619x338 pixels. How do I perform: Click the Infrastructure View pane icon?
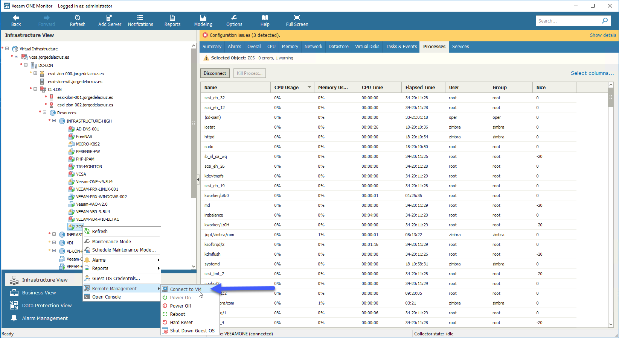[14, 280]
